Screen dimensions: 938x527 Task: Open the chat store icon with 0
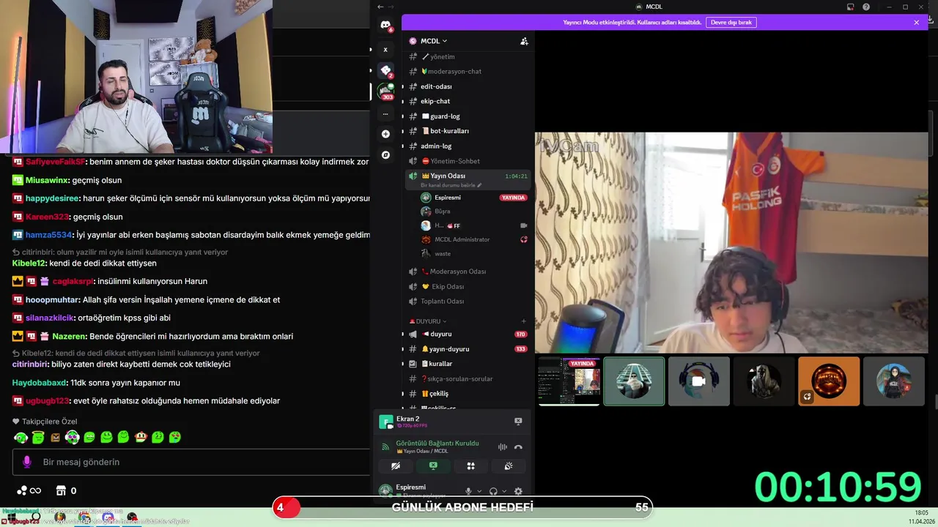coord(66,490)
